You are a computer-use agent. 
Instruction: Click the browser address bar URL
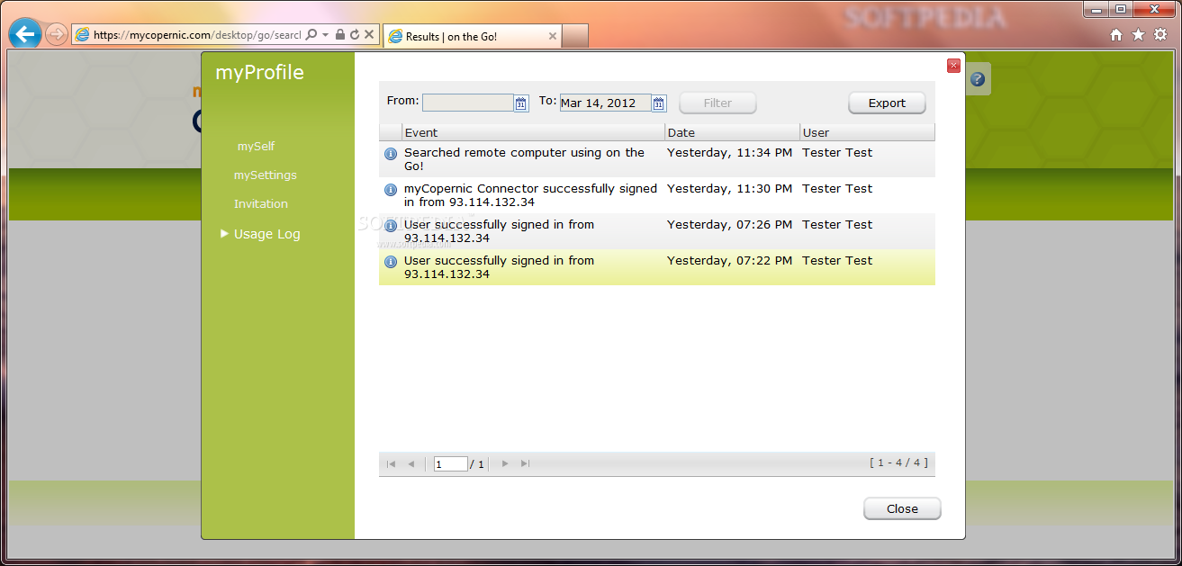click(x=197, y=35)
